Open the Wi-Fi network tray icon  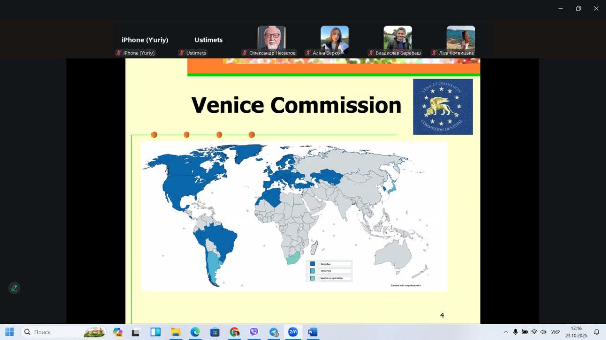click(534, 332)
